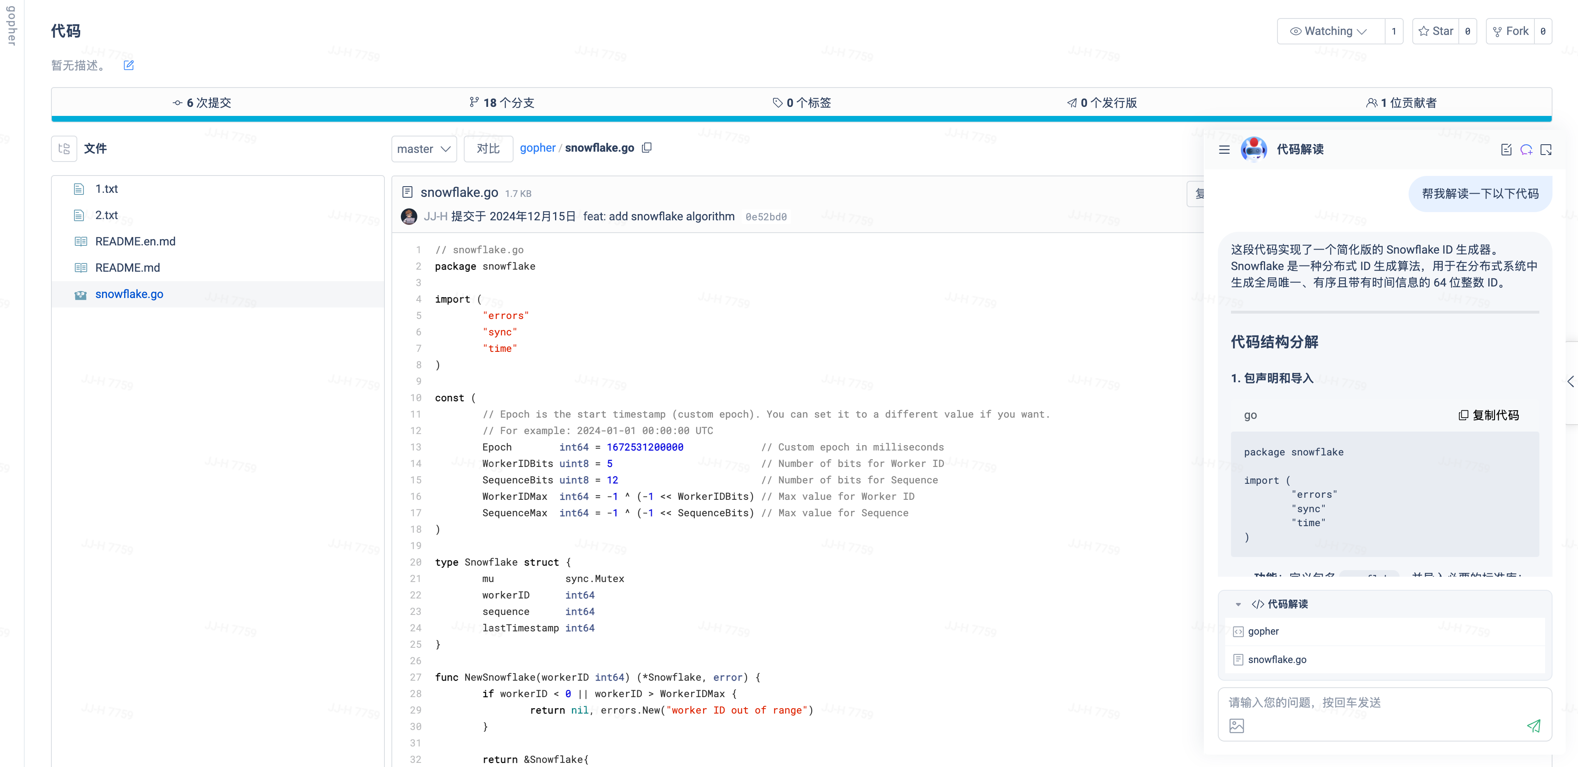Start a new chat conversation
Screen dimensions: 1578x767
tap(1527, 150)
